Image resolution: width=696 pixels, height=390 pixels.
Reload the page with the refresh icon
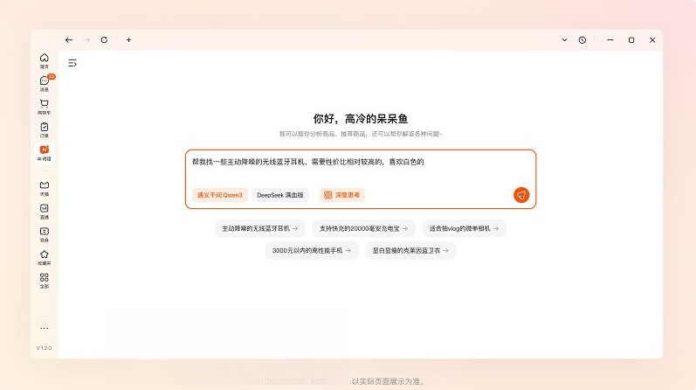[x=104, y=40]
